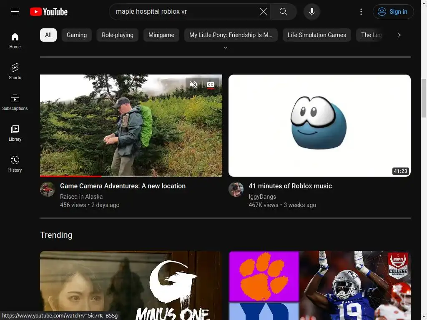Screen dimensions: 427x320
Task: Unmute the Game Camera Adventures preview
Action: [193, 84]
